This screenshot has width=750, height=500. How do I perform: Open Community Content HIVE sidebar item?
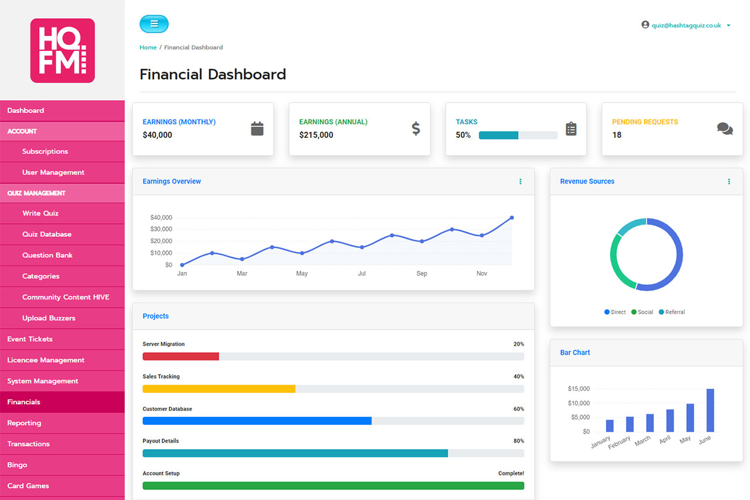(x=62, y=297)
